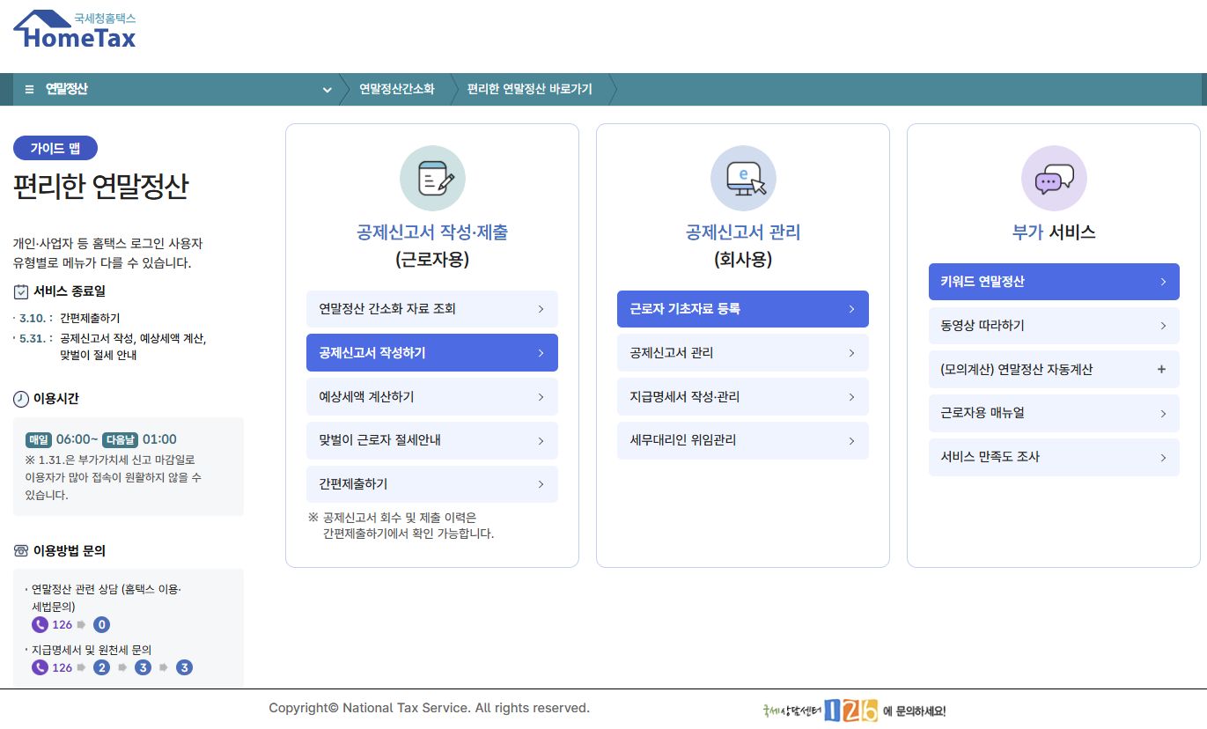Select the monitor icon above 공제신고서 관리
1207x729 pixels.
[x=742, y=177]
